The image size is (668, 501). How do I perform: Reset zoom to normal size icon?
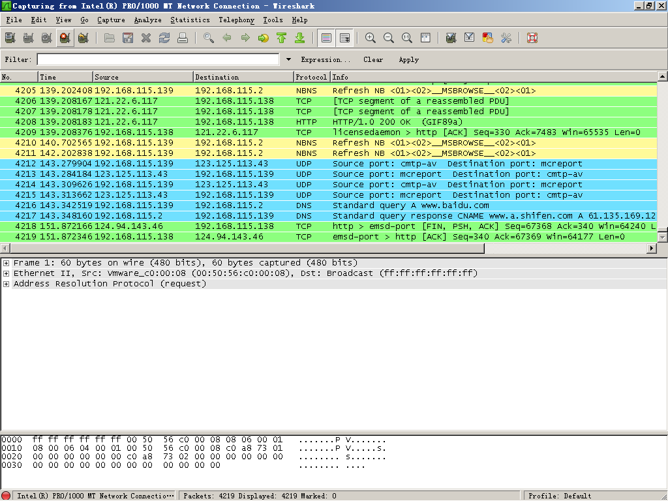(407, 38)
